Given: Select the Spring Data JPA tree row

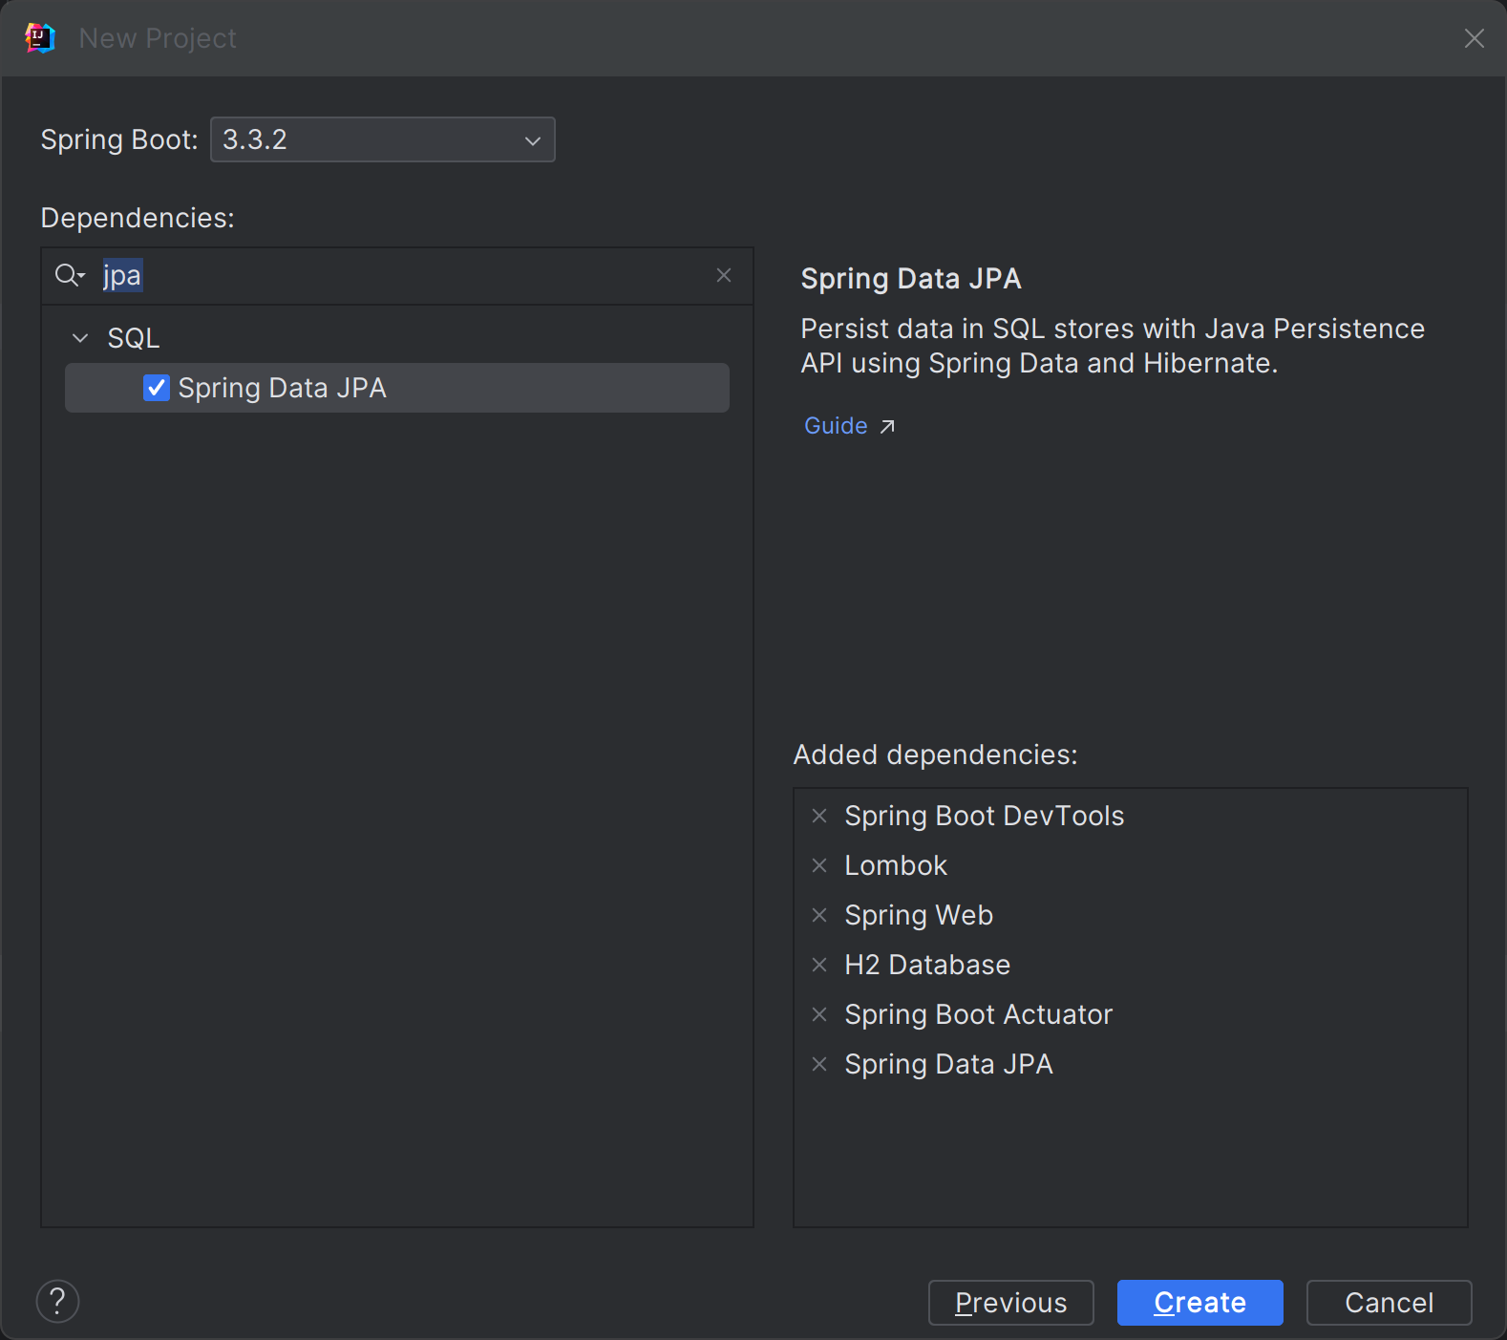Looking at the screenshot, I should pyautogui.click(x=397, y=388).
